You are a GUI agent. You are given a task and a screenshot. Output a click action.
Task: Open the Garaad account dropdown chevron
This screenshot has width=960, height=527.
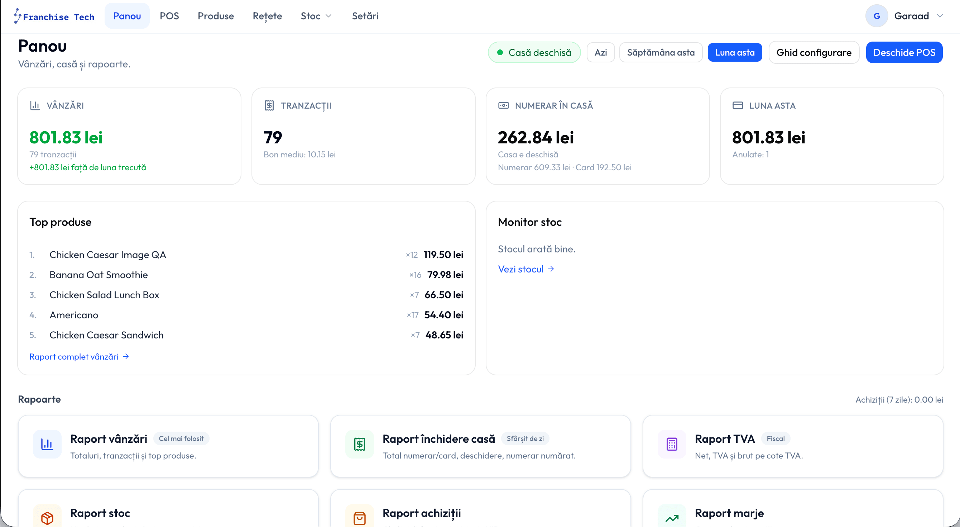coord(940,16)
